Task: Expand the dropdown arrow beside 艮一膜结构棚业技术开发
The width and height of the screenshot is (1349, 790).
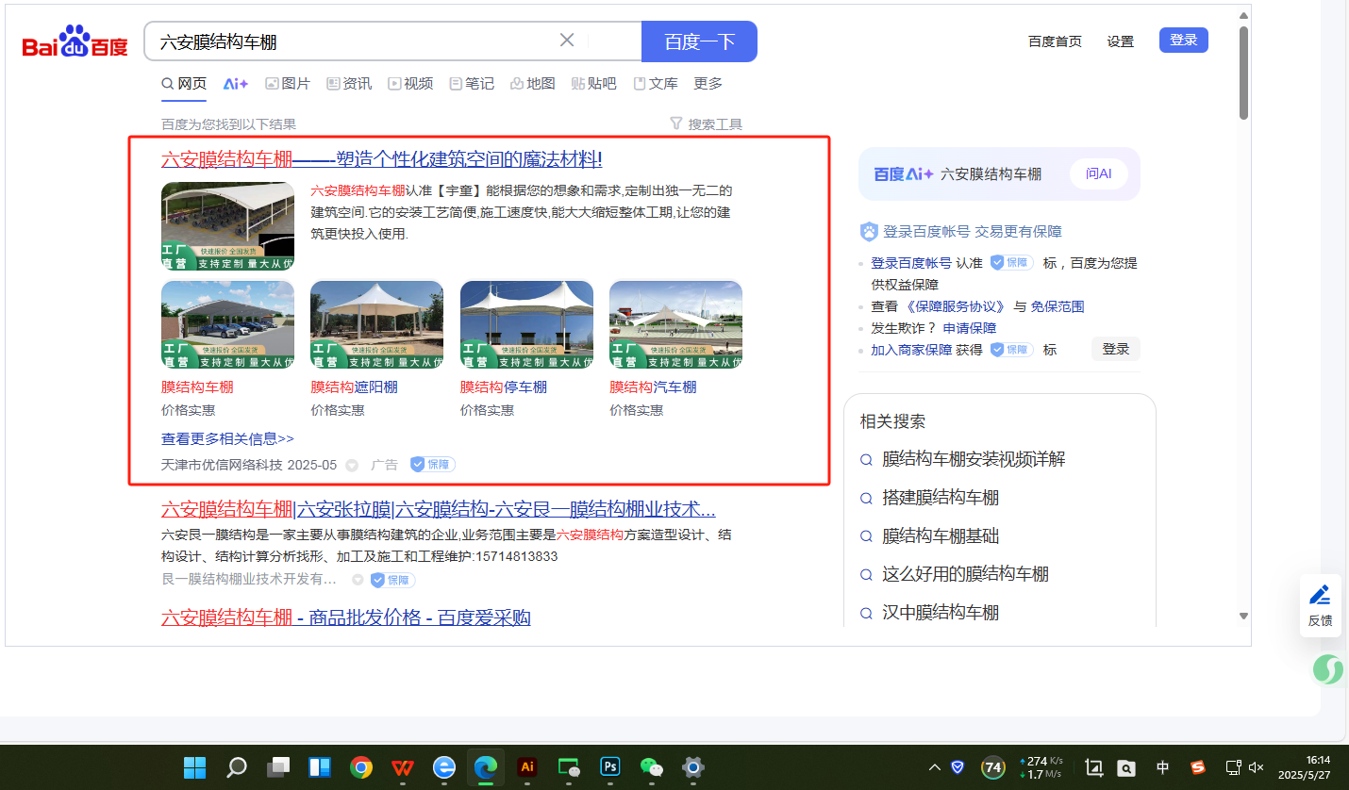Action: [358, 580]
